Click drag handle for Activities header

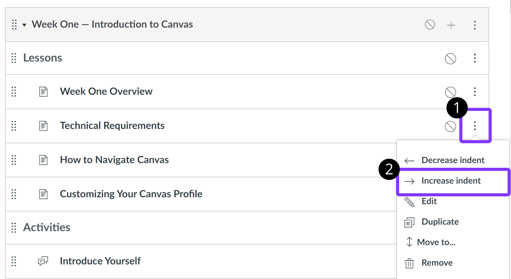[x=14, y=228]
